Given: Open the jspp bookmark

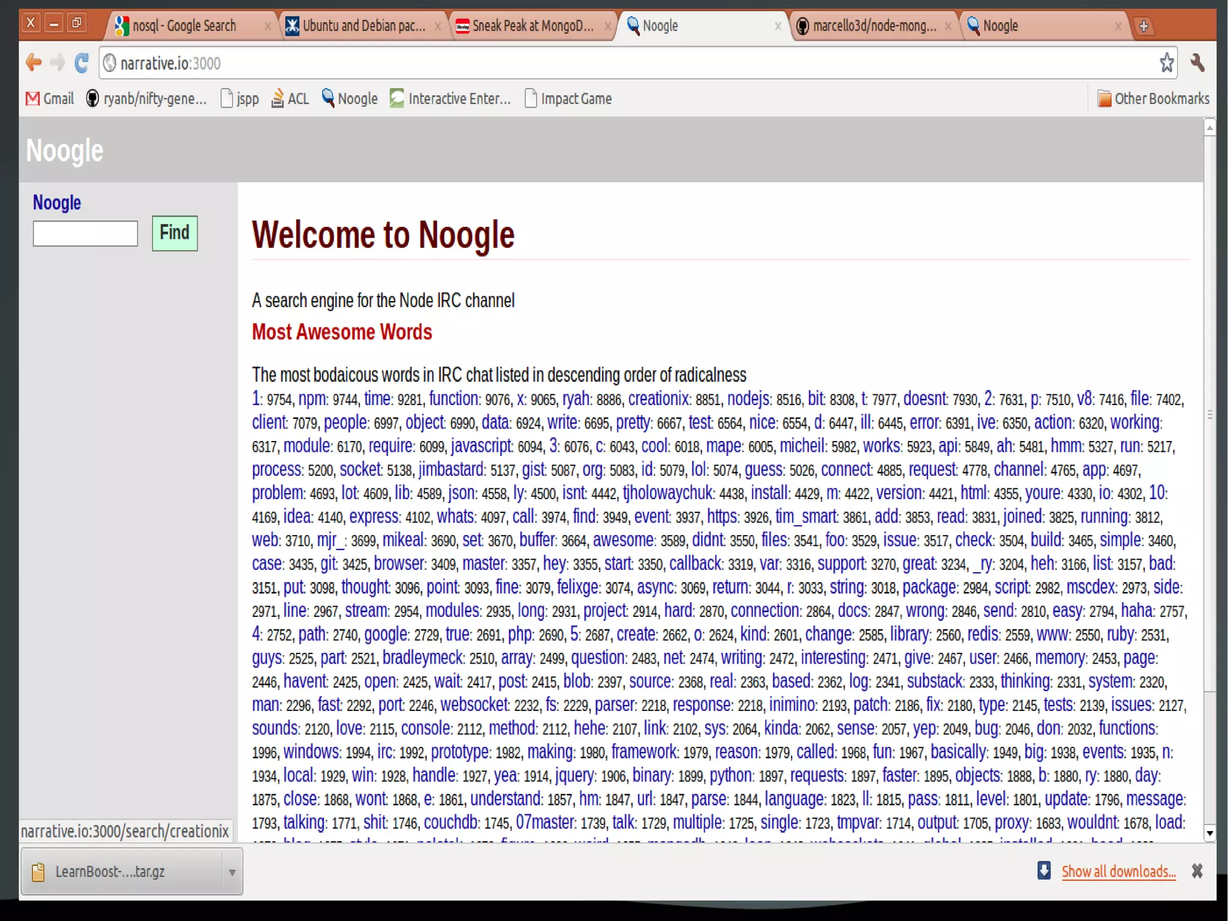Looking at the screenshot, I should tap(240, 98).
